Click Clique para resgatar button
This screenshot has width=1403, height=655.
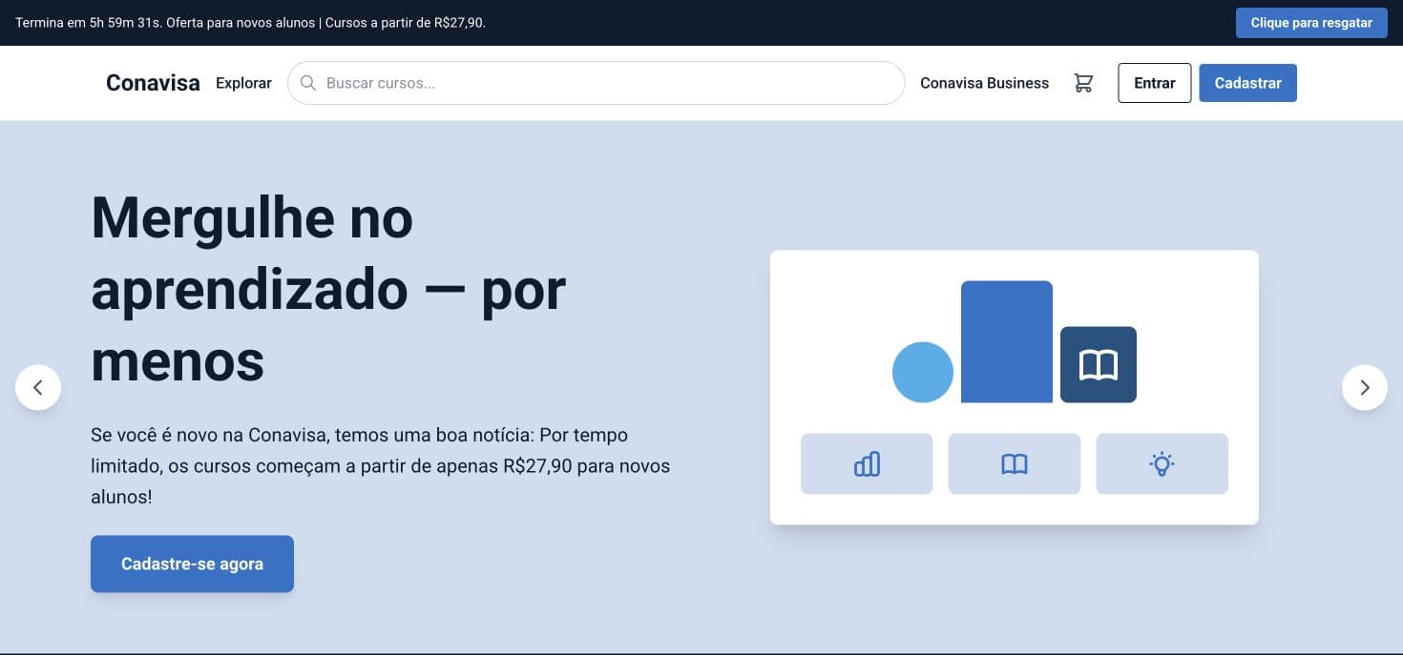point(1311,23)
